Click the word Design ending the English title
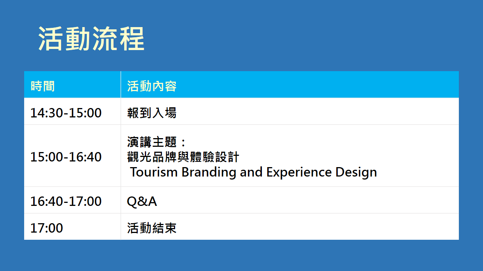The height and width of the screenshot is (271, 483). [356, 172]
